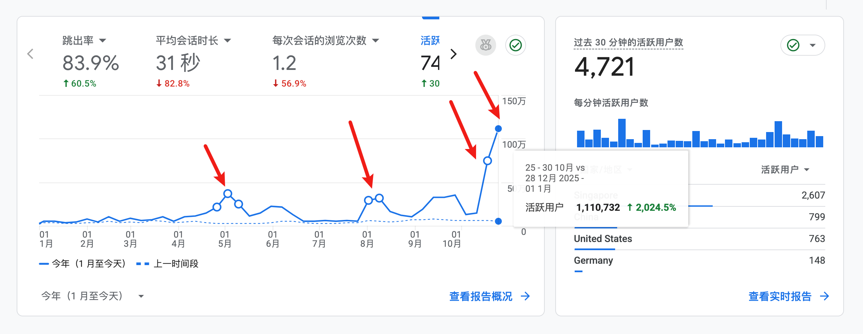This screenshot has width=863, height=334.
Task: Select the highest hollow point above 5月
Action: tap(228, 194)
